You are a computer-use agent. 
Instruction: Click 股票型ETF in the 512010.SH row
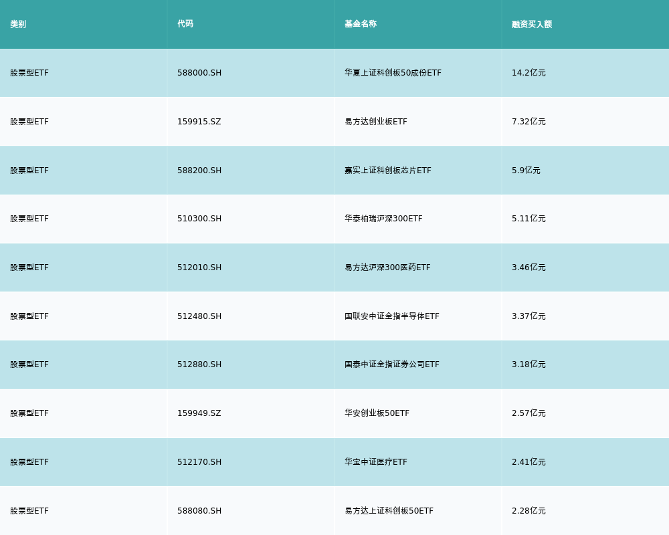tap(29, 267)
